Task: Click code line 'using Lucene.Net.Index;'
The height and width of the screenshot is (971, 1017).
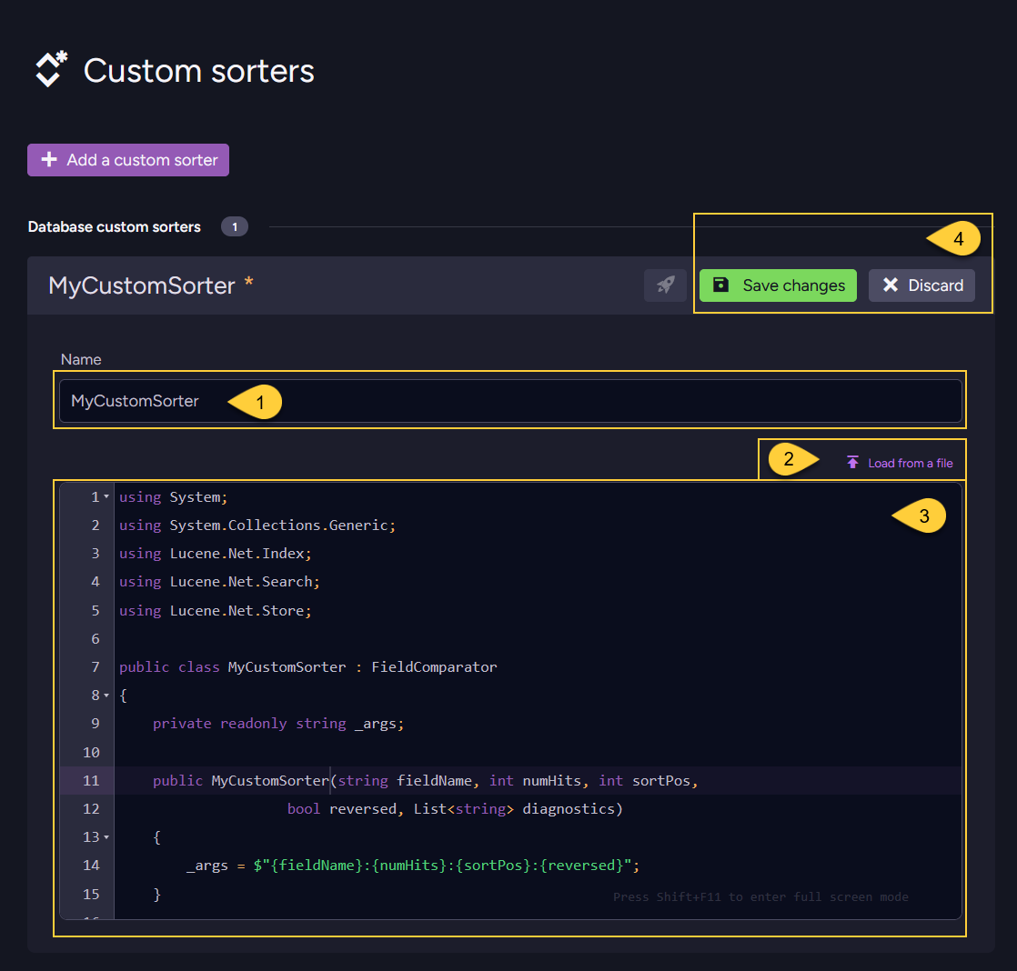Action: [x=216, y=554]
